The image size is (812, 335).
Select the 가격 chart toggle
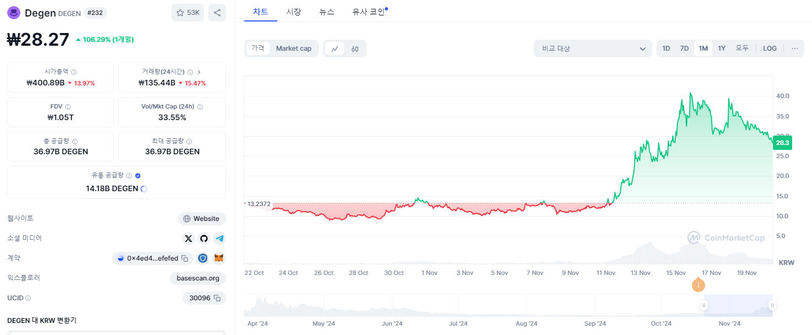[258, 48]
